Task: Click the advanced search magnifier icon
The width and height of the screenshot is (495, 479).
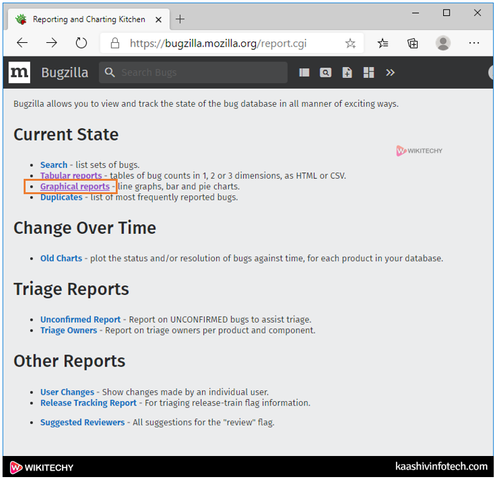Action: (326, 73)
